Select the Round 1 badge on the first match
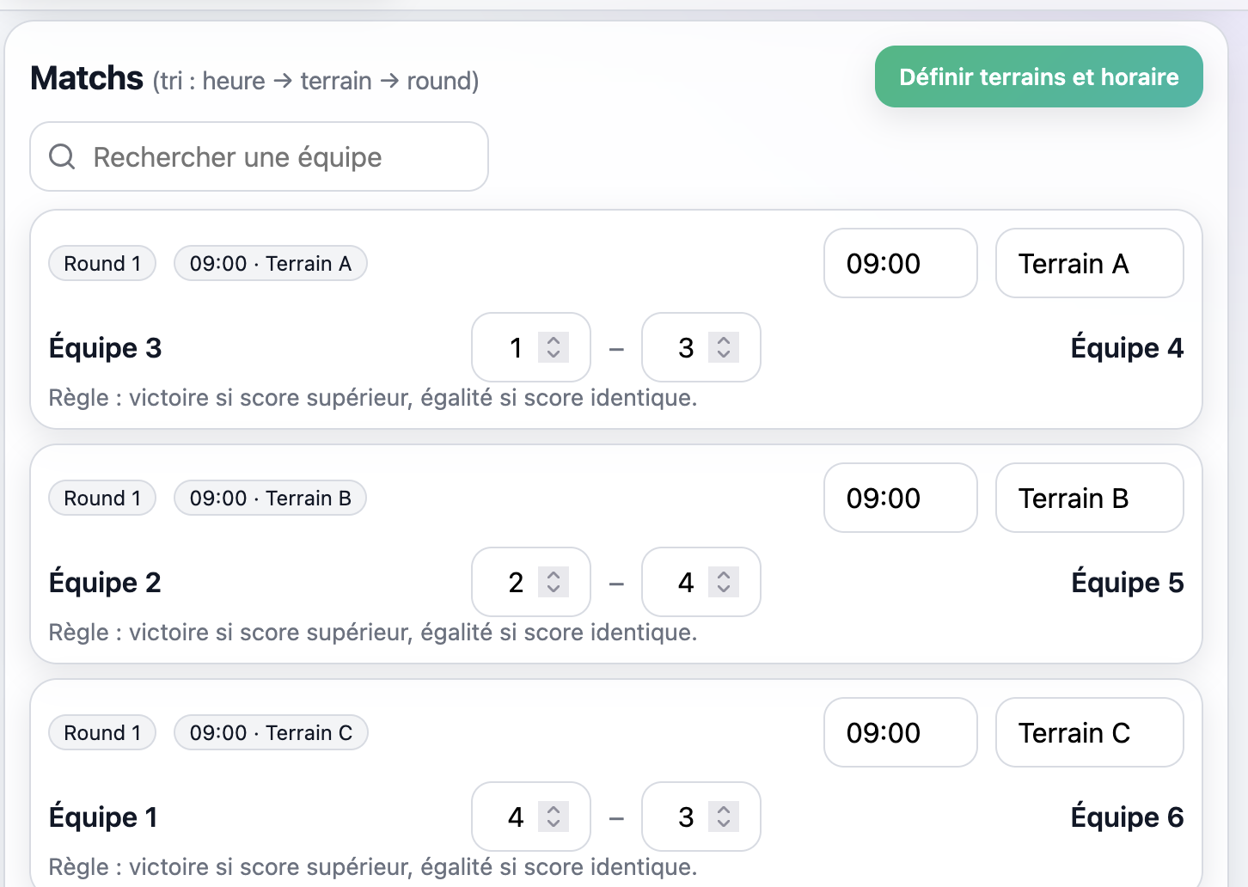The height and width of the screenshot is (887, 1248). (101, 263)
